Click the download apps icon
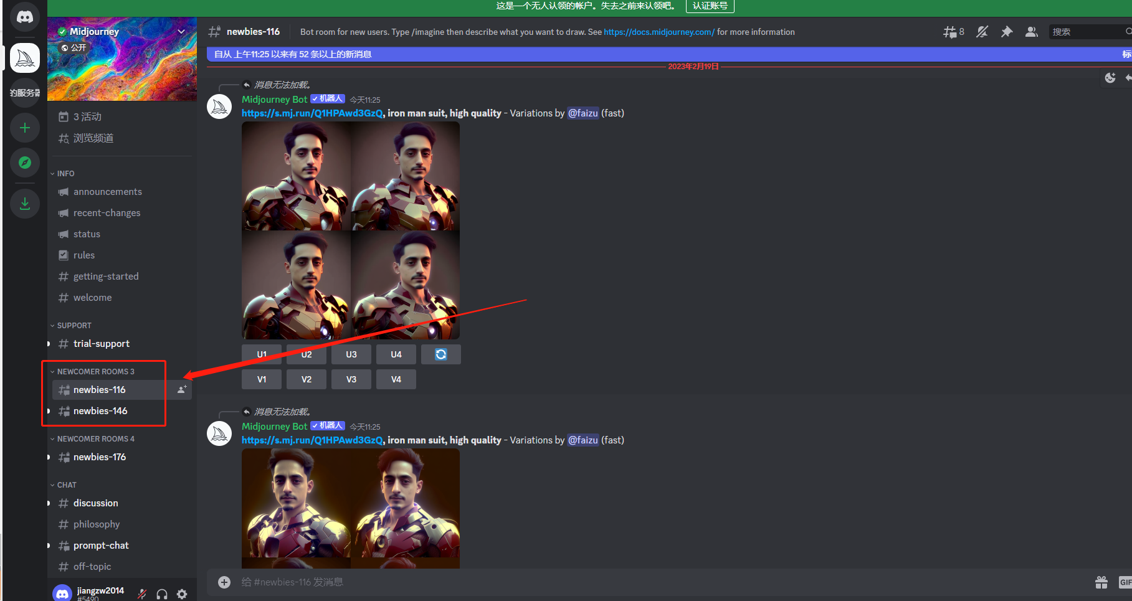 click(25, 204)
